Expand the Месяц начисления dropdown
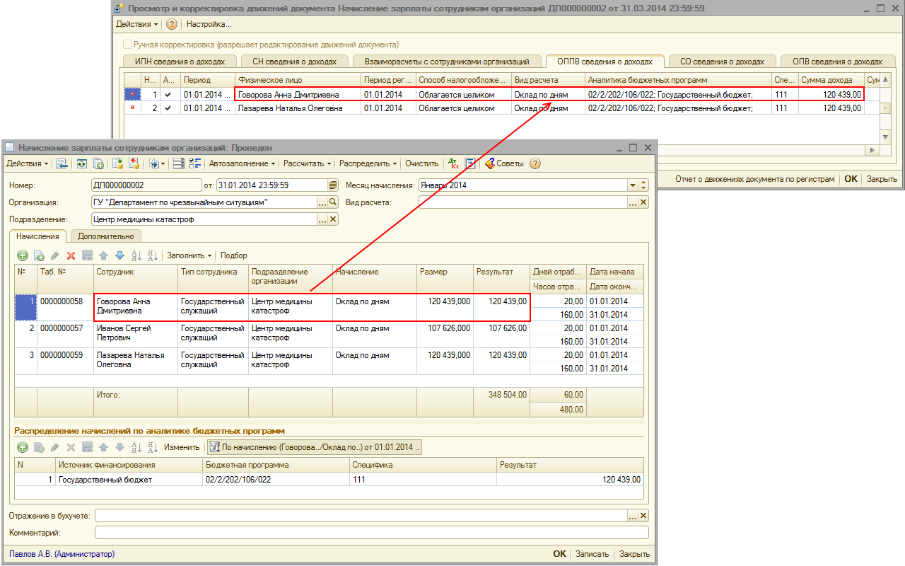 click(x=633, y=185)
